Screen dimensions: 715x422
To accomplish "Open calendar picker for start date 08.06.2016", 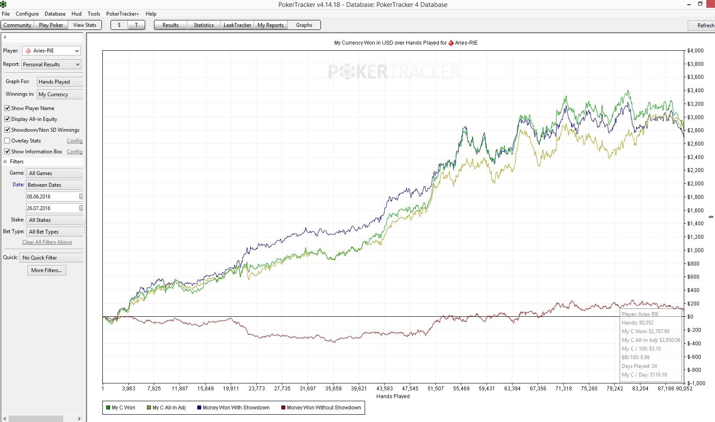I will [81, 197].
